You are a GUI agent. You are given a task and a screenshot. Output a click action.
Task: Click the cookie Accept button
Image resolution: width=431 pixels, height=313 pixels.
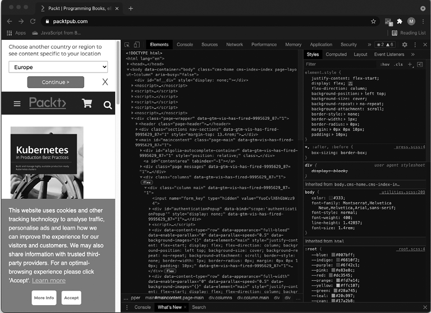71,298
